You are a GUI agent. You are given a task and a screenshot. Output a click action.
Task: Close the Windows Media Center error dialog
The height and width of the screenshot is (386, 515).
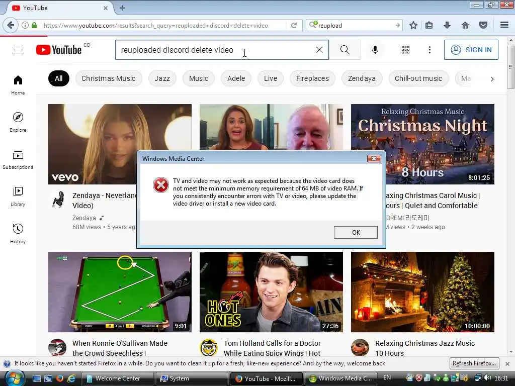(374, 158)
